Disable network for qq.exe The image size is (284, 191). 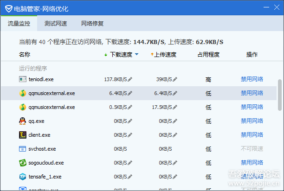[252, 121]
